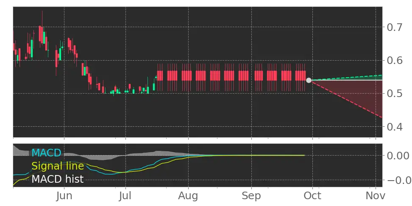Click the yellow Signal line legend label

coord(58,166)
